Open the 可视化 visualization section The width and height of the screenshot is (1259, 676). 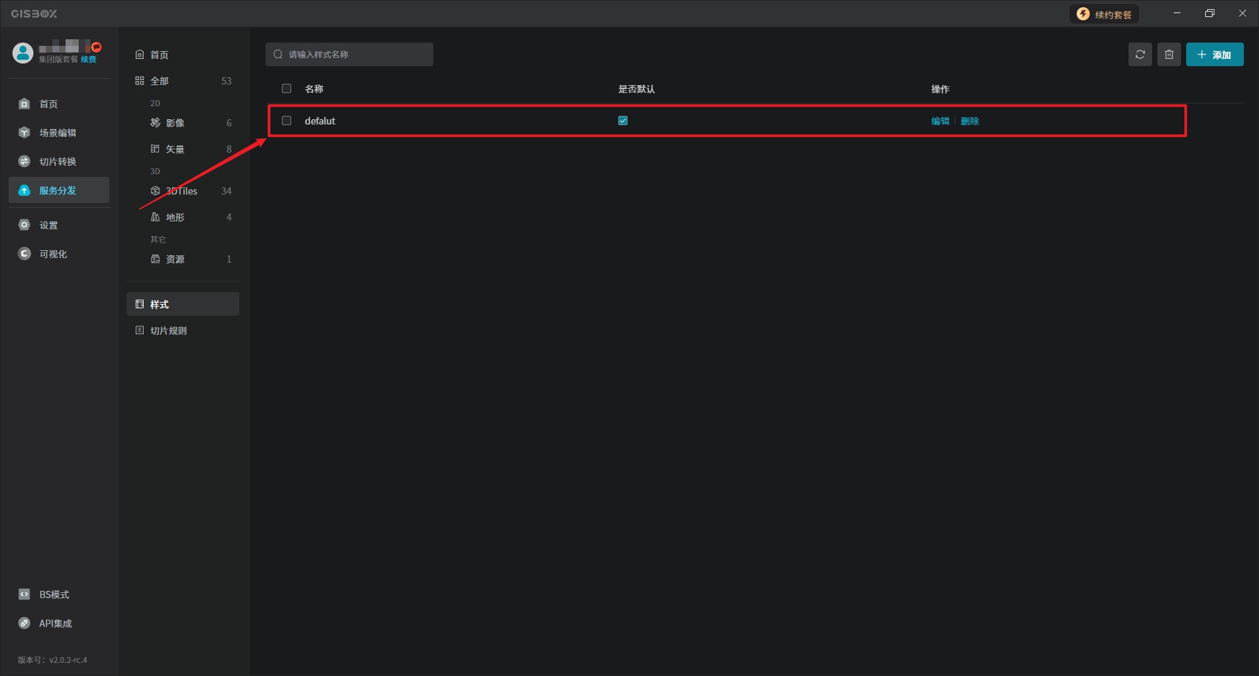[52, 254]
